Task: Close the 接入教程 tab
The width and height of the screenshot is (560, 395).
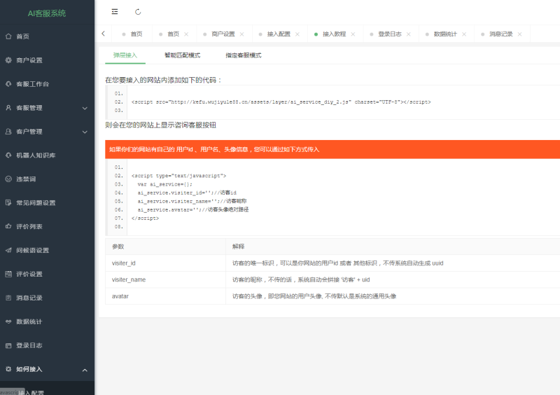Action: point(353,34)
